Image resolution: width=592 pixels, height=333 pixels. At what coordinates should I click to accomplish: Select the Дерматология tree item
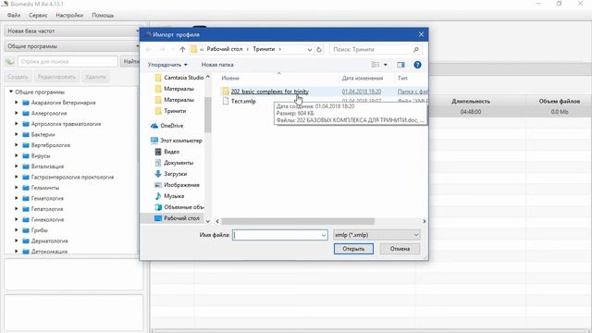[x=49, y=240]
